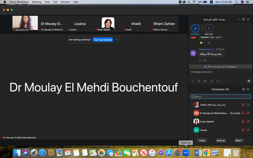Reply to Salma Amernis's message
The width and height of the screenshot is (253, 158).
click(200, 60)
